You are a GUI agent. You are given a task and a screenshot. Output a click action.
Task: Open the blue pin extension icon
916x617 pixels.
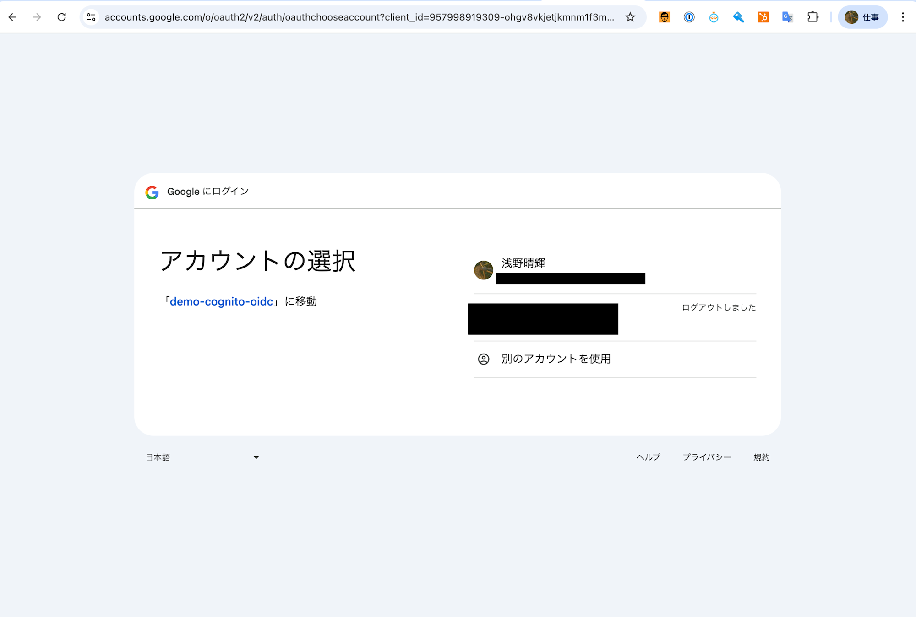738,17
